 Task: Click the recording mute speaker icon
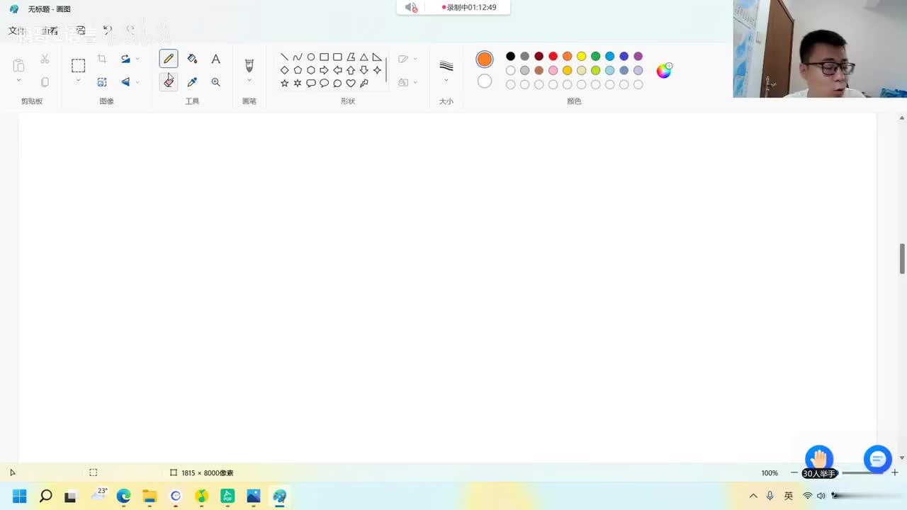[411, 8]
